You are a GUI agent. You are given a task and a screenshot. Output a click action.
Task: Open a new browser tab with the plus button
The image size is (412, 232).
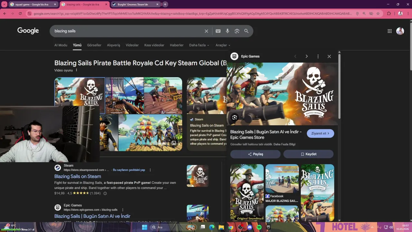(165, 5)
